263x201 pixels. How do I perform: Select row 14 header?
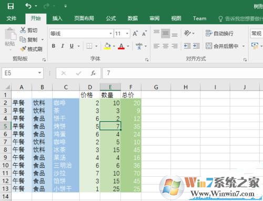click(x=6, y=197)
